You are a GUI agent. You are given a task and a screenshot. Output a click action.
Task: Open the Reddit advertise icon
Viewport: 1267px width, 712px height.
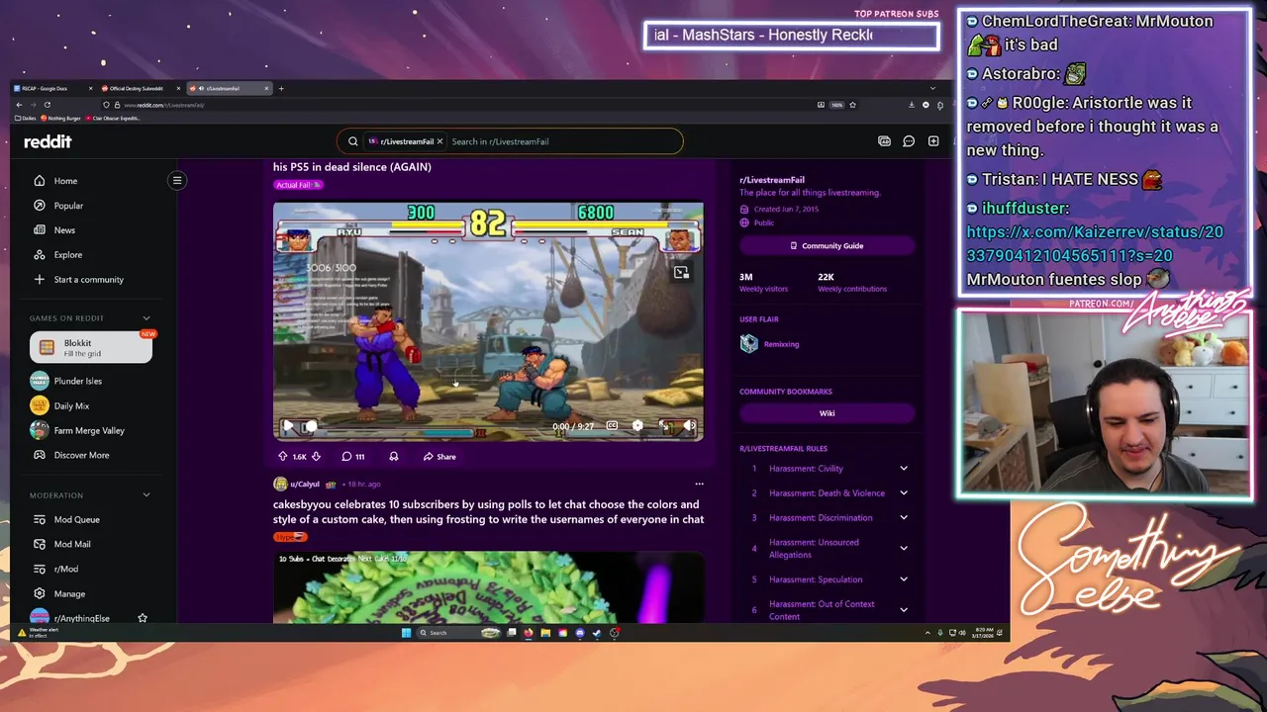click(884, 141)
